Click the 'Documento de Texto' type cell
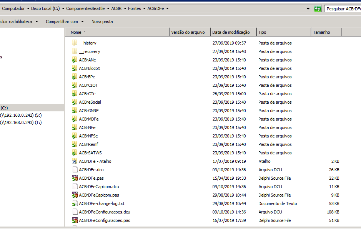 (278, 204)
